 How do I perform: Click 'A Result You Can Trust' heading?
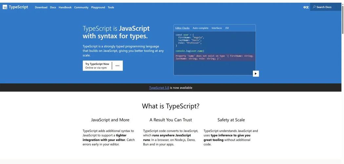point(171,120)
